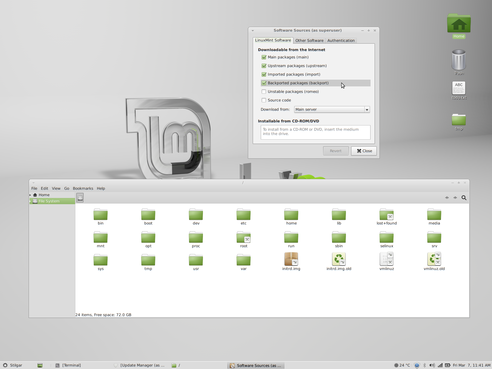Viewport: 492px width, 369px height.
Task: Select File System in the sidebar
Action: [52, 201]
